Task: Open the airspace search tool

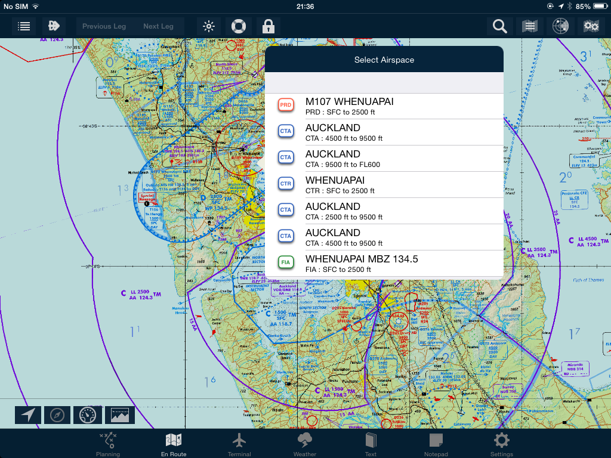Action: click(499, 26)
